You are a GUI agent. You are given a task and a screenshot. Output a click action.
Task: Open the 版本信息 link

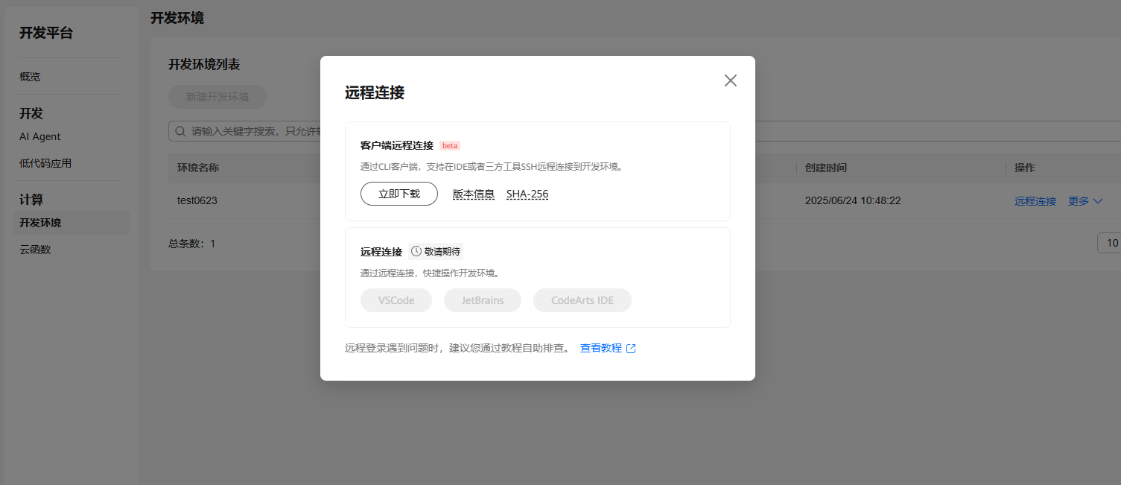pos(472,194)
